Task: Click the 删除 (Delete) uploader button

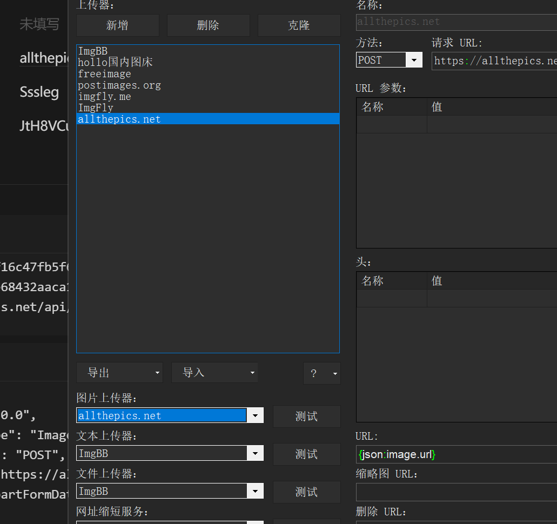Action: (x=208, y=25)
